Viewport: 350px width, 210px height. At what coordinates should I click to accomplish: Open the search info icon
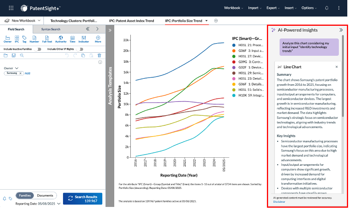point(100,62)
